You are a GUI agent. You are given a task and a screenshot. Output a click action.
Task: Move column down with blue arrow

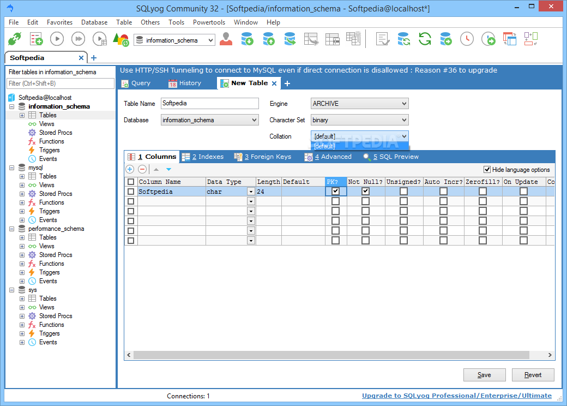[169, 169]
